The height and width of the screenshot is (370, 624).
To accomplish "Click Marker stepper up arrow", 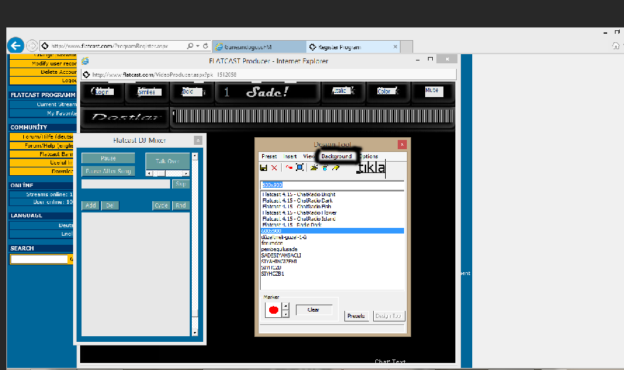I will point(285,305).
